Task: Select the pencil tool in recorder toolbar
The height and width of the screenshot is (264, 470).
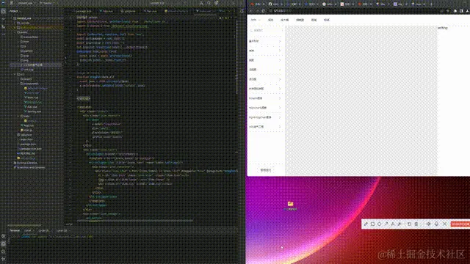Action: 366,224
